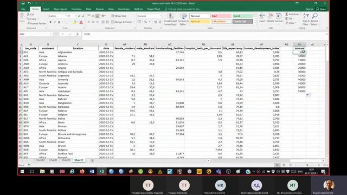Apply the yellow Fill Color
The image size is (347, 195).
[75, 22]
